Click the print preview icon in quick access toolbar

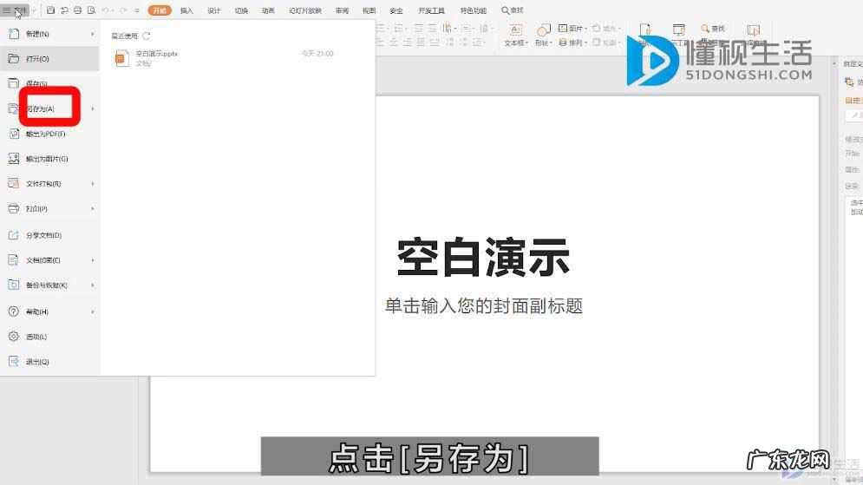(x=91, y=10)
